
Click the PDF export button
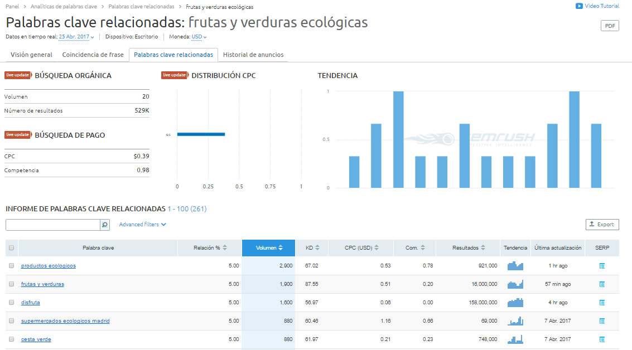click(x=610, y=25)
